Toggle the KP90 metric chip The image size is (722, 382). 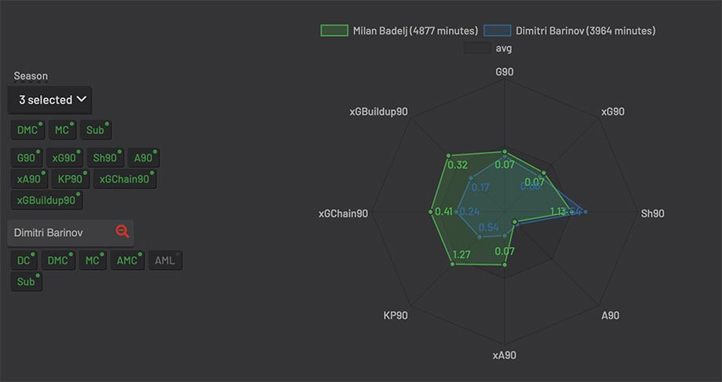(71, 179)
